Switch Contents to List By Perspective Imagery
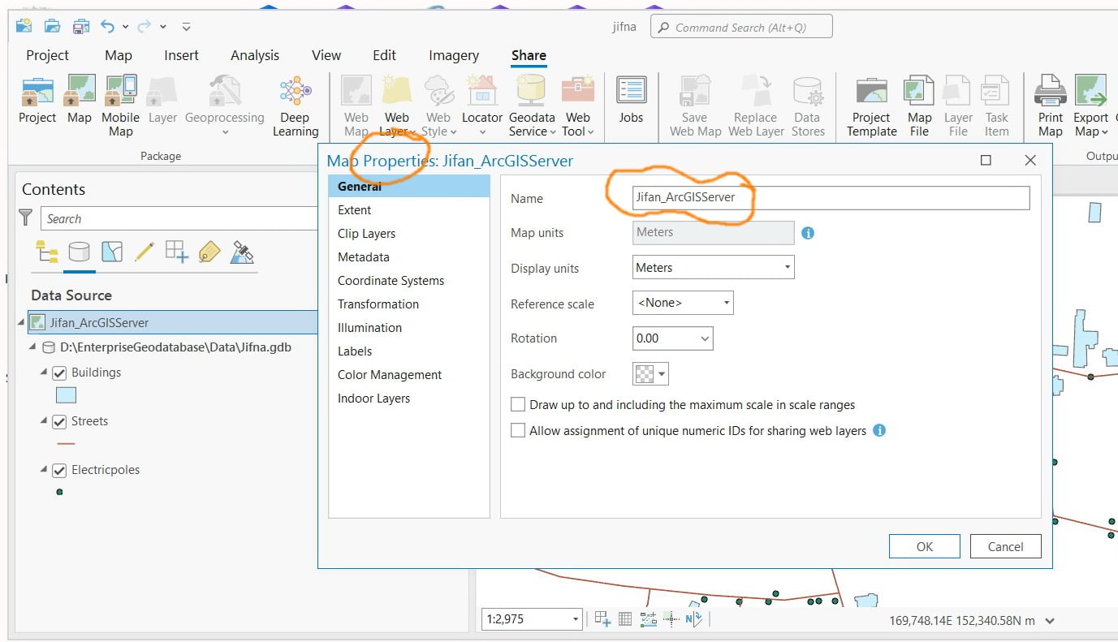1118x642 pixels. [x=242, y=252]
